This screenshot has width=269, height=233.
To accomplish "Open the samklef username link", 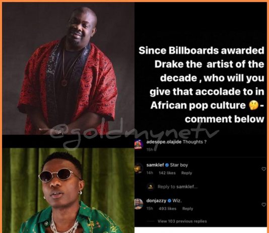I will pos(155,165).
